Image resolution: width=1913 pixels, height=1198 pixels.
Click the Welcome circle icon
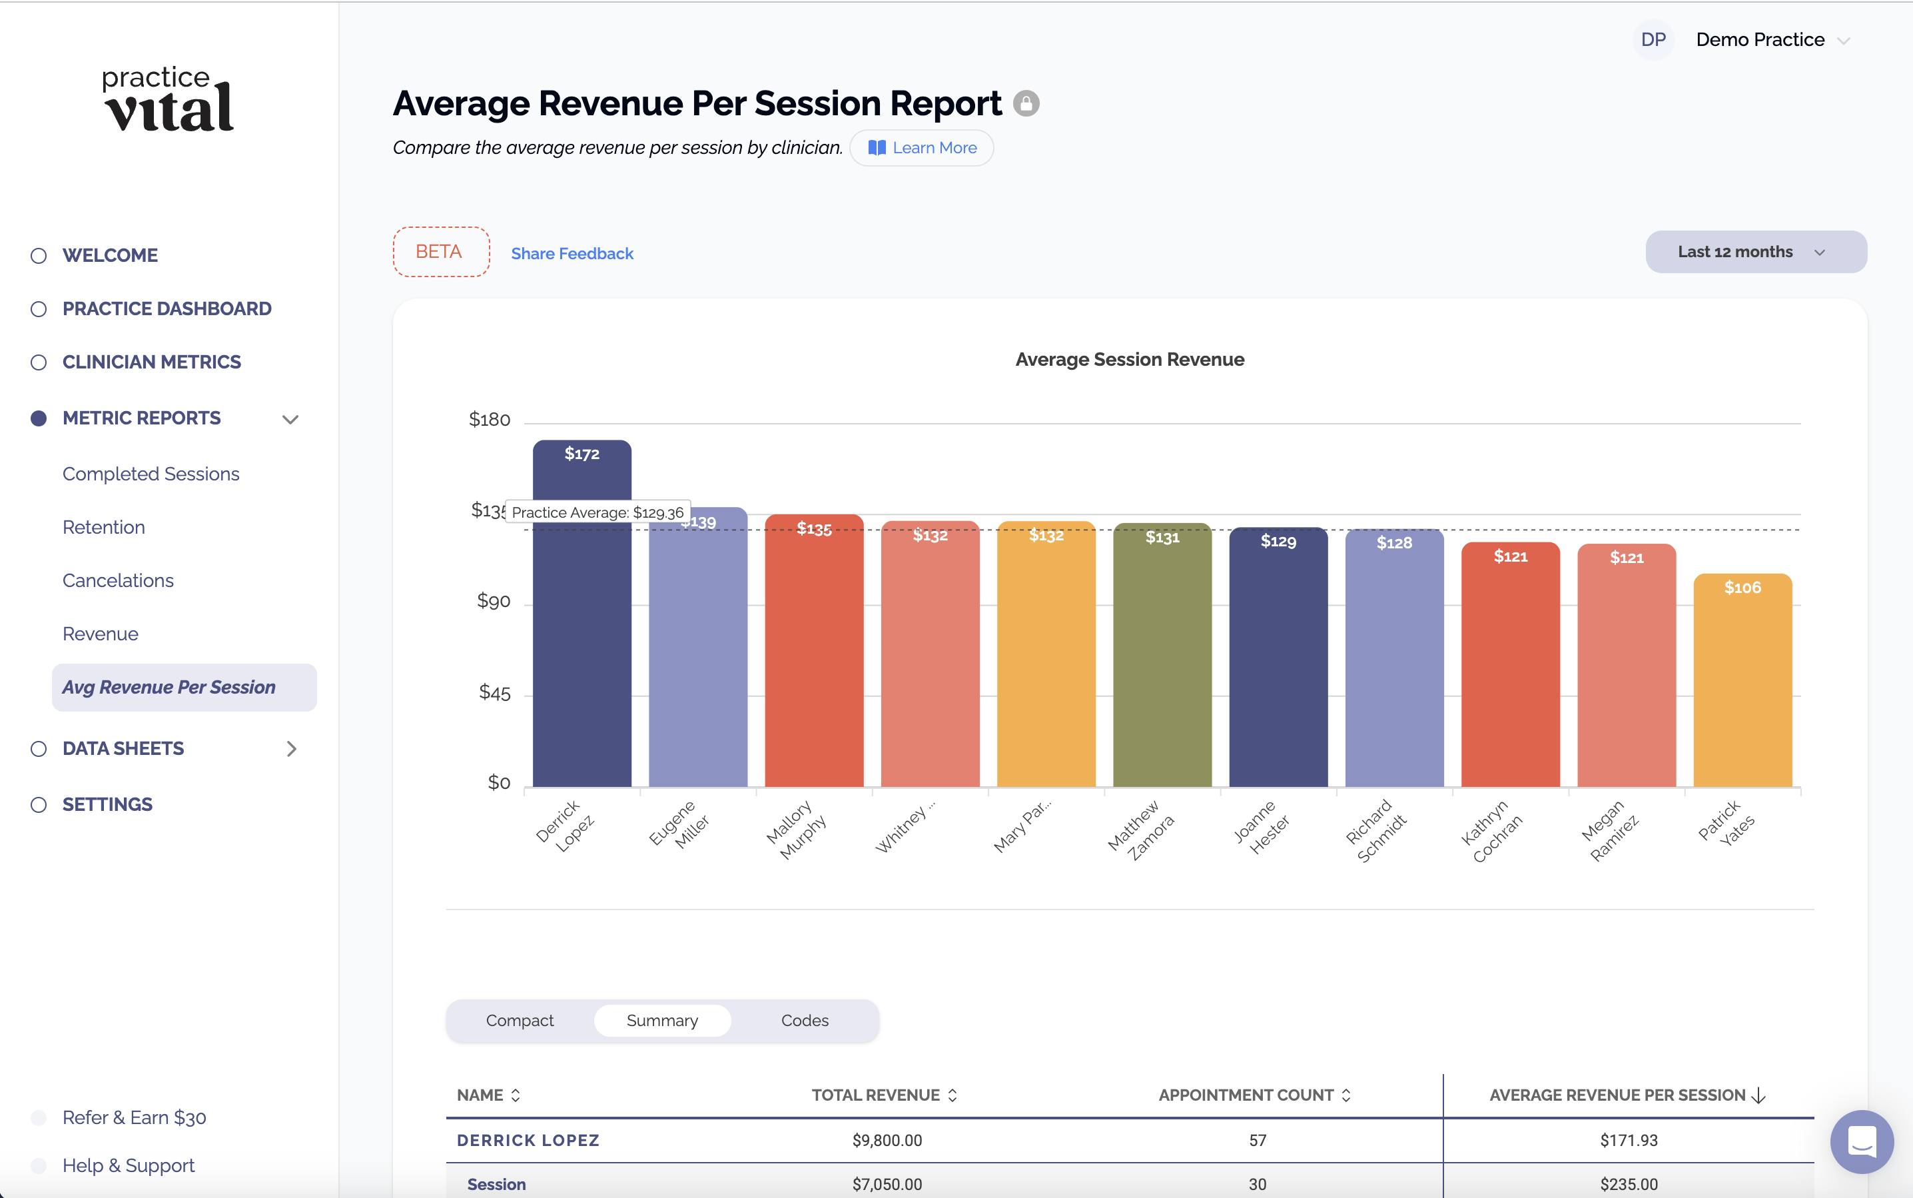point(38,255)
